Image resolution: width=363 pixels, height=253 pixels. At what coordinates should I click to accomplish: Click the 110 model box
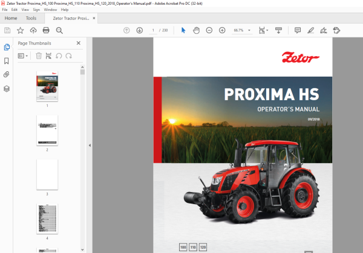(x=193, y=247)
